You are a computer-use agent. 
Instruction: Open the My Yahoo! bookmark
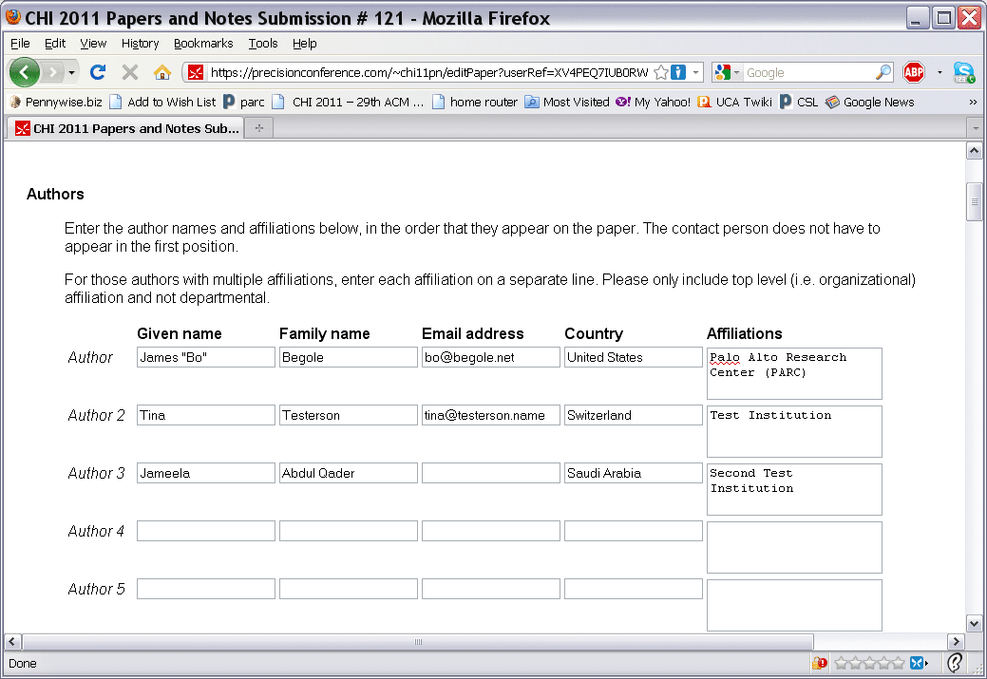click(654, 102)
